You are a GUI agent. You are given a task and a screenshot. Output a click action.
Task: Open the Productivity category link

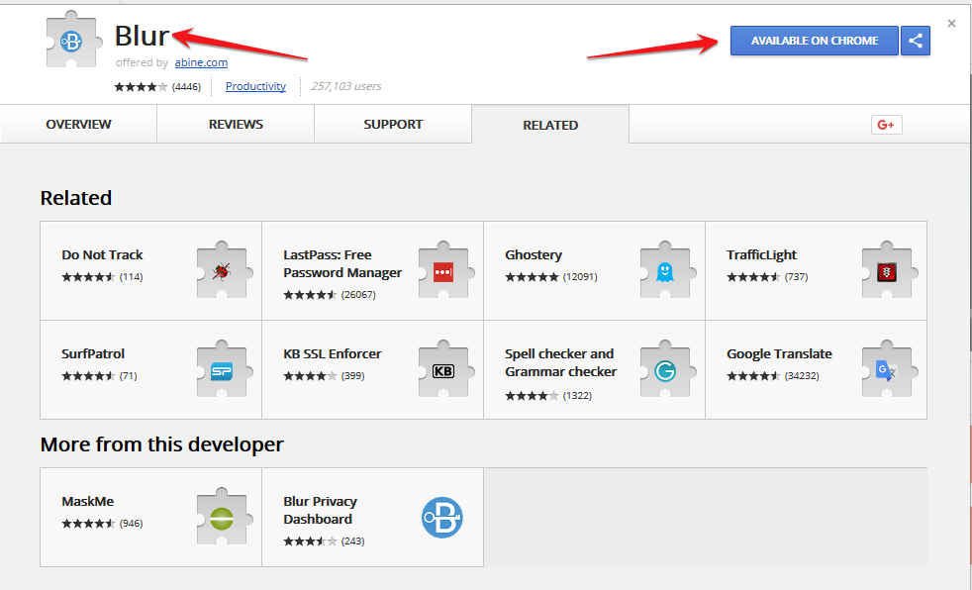pos(255,86)
